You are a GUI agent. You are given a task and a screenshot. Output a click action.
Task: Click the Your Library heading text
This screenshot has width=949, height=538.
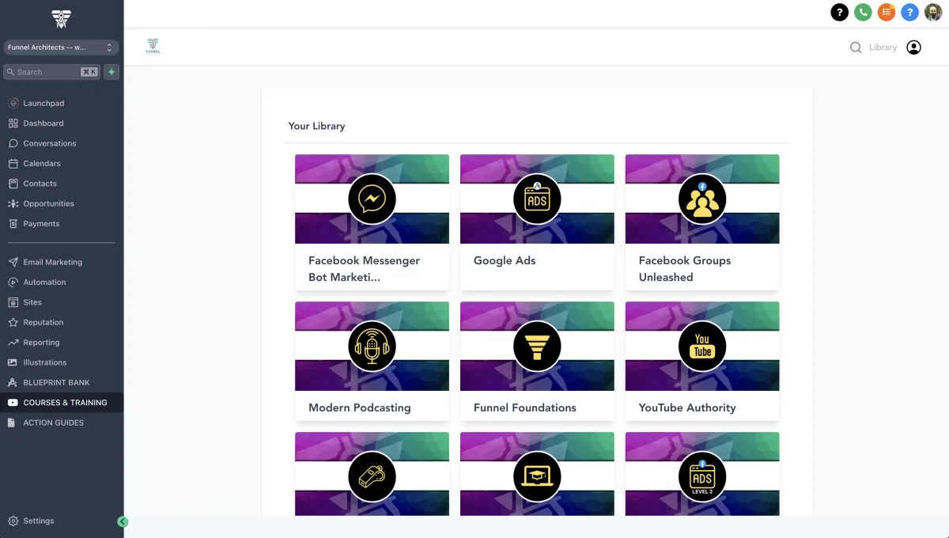coord(316,126)
